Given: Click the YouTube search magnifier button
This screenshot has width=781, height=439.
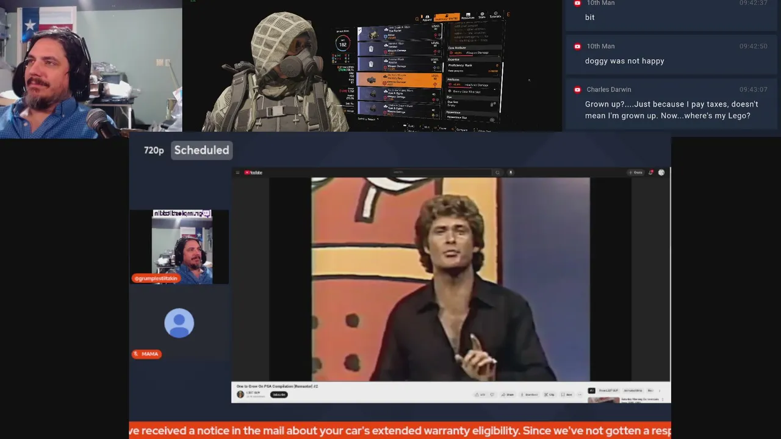Looking at the screenshot, I should 497,173.
